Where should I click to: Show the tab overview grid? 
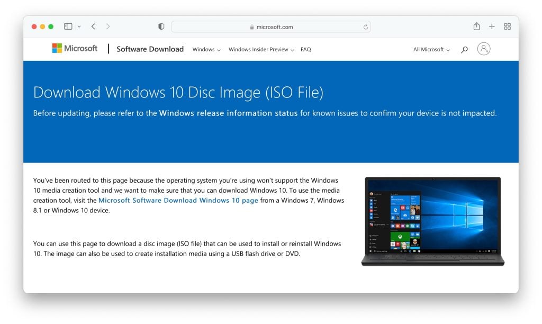tap(508, 26)
